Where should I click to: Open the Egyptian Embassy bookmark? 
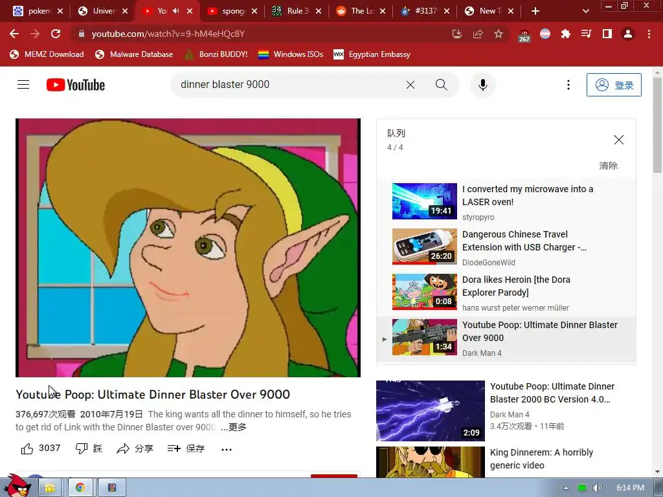(x=372, y=54)
